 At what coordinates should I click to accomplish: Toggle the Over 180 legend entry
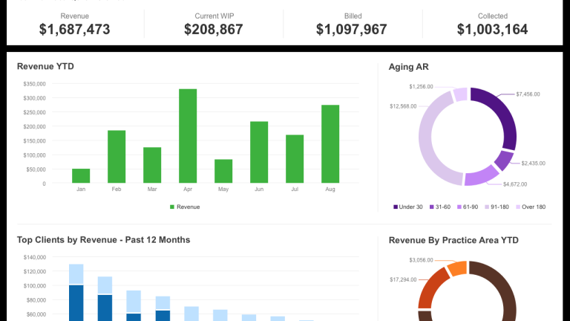pyautogui.click(x=531, y=207)
